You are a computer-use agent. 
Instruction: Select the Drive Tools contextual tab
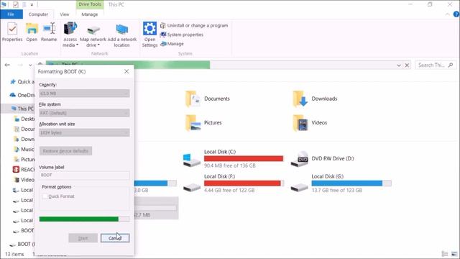[89, 4]
